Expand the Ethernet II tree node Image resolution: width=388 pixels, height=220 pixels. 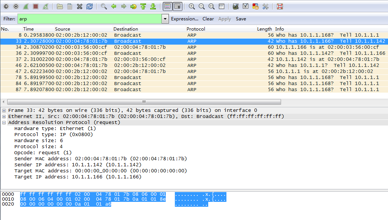coord(4,116)
